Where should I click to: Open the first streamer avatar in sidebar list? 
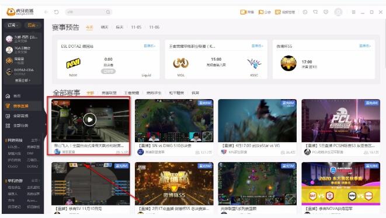[x=9, y=38]
